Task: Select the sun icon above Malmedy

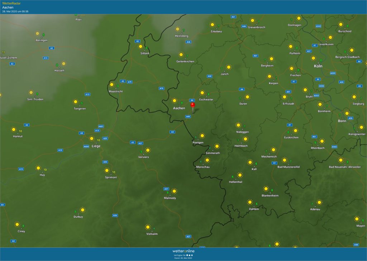Action: tap(174, 191)
